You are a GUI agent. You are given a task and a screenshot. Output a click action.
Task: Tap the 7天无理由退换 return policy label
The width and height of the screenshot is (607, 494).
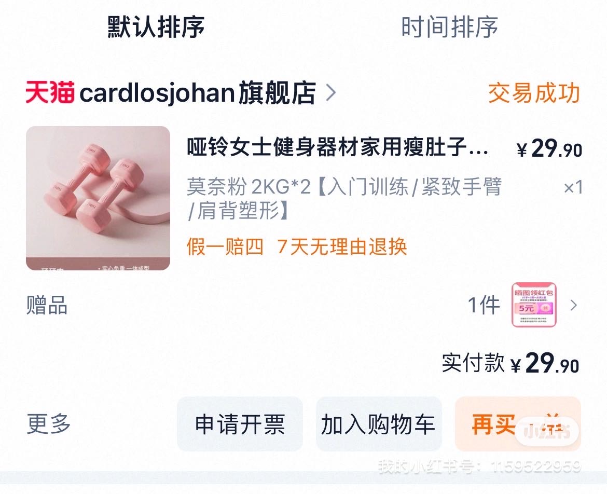click(x=342, y=246)
